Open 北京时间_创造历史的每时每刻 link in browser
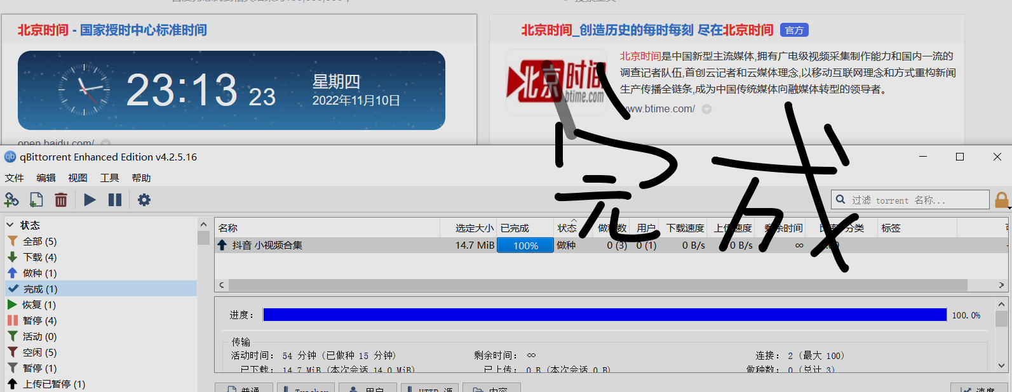 coord(647,30)
